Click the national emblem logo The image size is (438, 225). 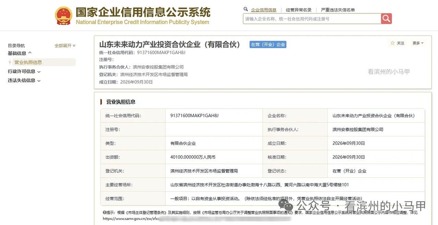pyautogui.click(x=63, y=16)
